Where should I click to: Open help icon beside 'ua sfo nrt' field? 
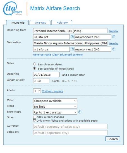72,37
